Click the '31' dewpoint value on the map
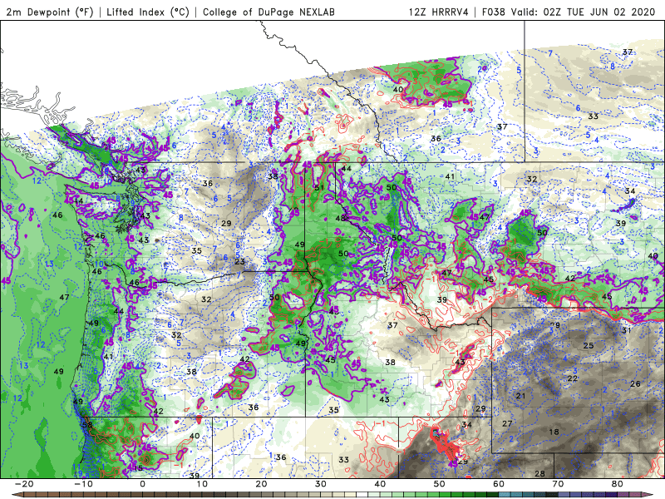Screen dimensions: 665x499 coord(627,330)
